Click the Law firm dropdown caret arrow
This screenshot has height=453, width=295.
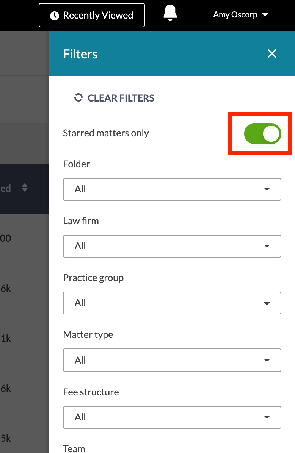pos(267,246)
